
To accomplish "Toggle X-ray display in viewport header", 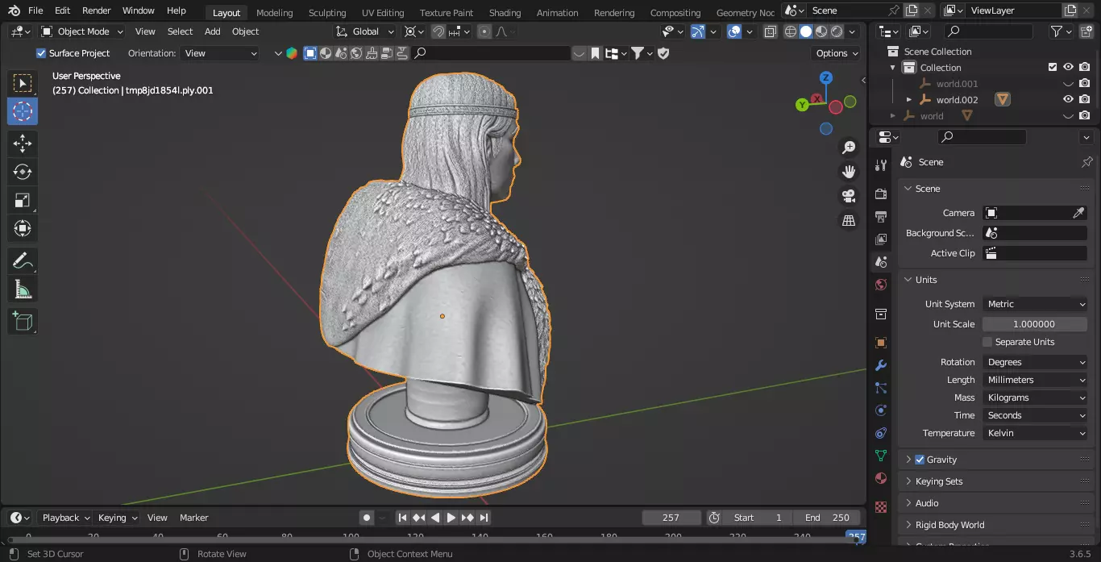I will [x=770, y=31].
